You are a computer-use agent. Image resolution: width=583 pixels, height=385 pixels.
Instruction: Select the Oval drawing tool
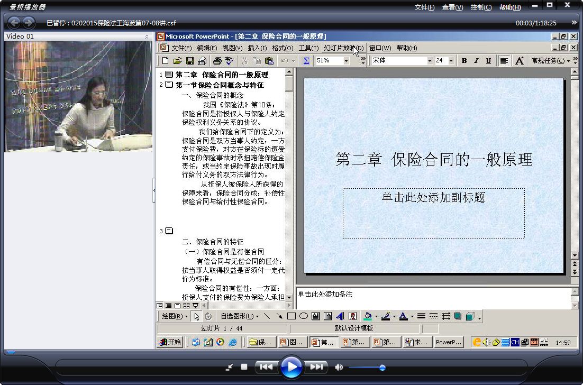click(303, 316)
